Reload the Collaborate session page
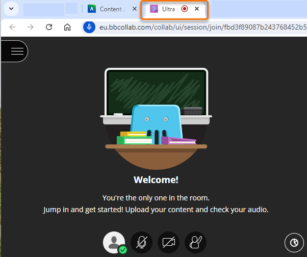 [49, 27]
